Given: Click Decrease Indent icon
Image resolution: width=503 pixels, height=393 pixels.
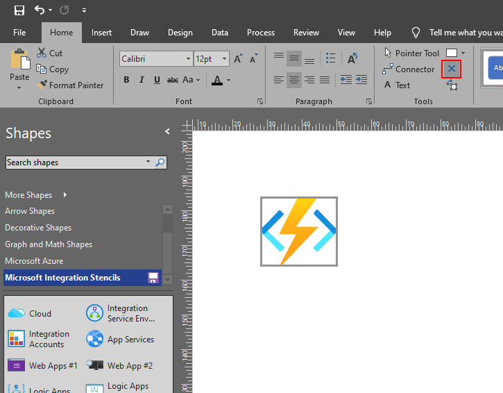Looking at the screenshot, I should click(x=346, y=79).
